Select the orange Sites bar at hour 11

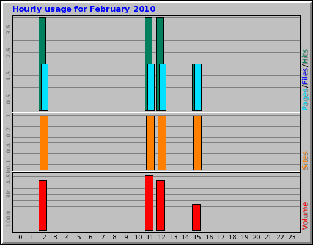tap(150, 143)
